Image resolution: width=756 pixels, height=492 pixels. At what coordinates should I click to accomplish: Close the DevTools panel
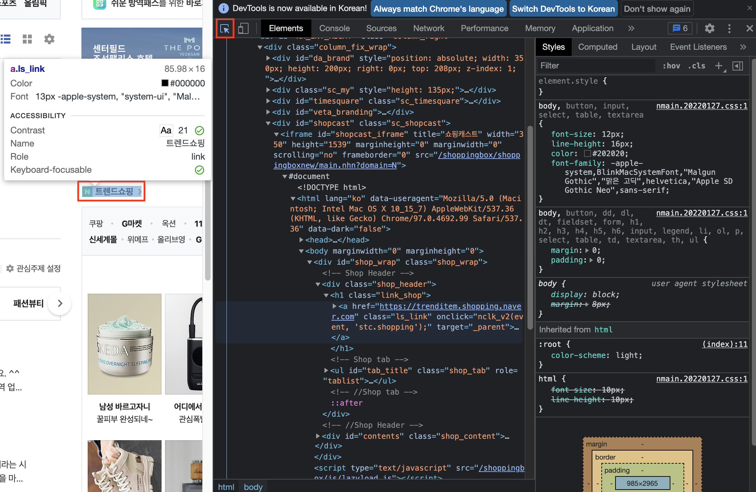point(749,28)
